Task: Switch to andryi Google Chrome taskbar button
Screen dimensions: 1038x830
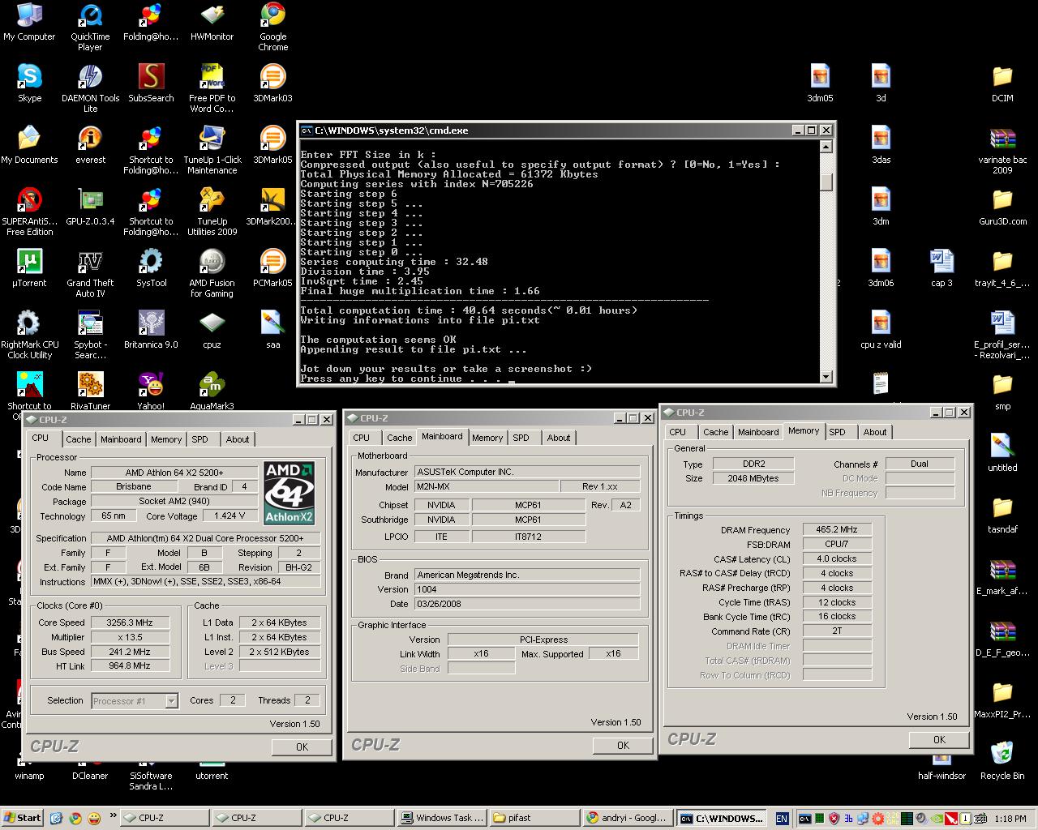Action: 628,818
